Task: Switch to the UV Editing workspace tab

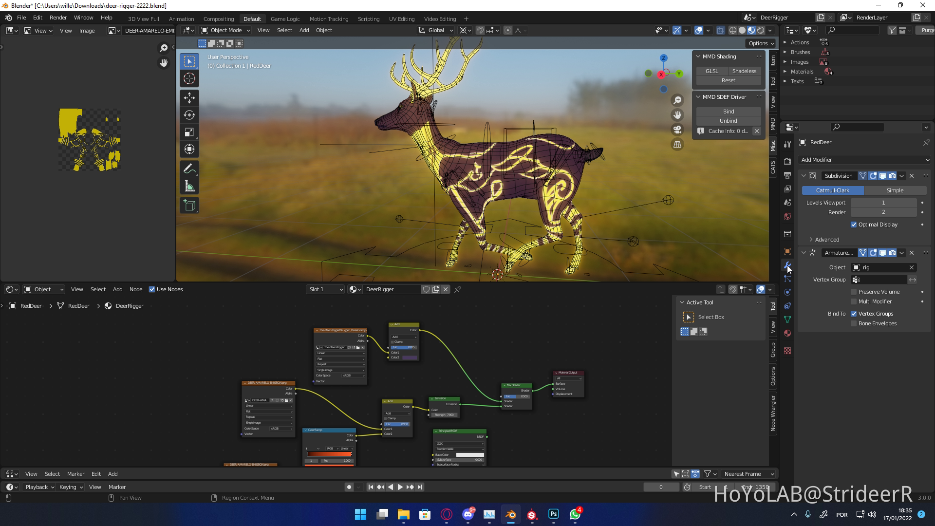Action: pos(402,19)
